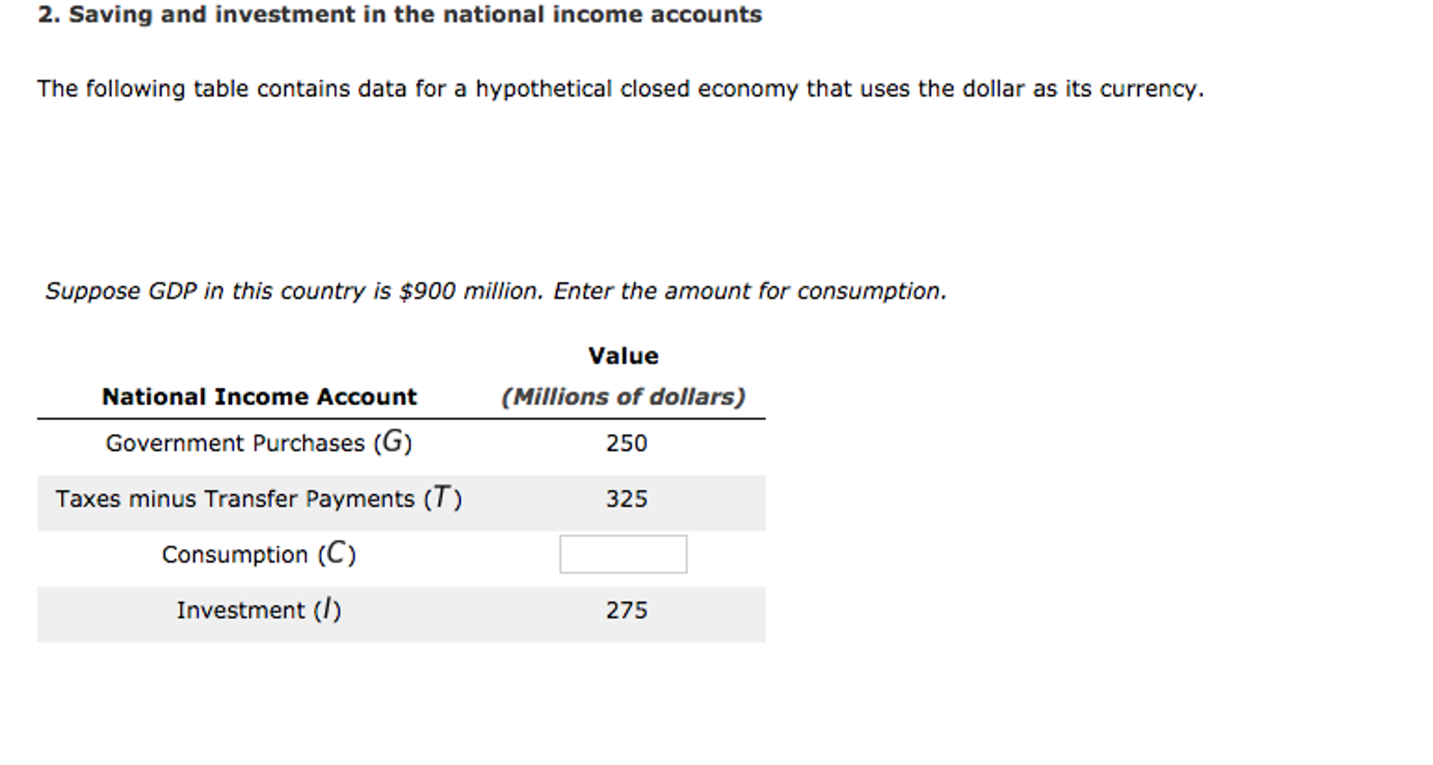Click the (G) symbol in the table
1433x765 pixels.
tap(395, 442)
